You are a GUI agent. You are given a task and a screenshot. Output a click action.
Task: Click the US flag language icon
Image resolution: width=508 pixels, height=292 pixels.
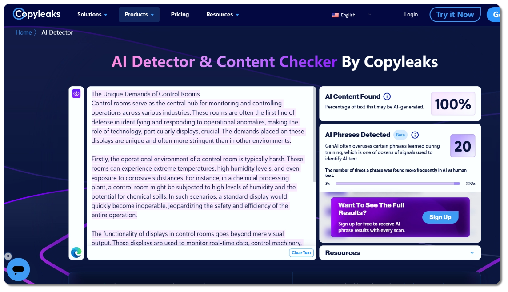pos(336,15)
